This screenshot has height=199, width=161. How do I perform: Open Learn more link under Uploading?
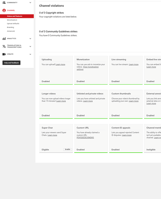[x=60, y=65]
